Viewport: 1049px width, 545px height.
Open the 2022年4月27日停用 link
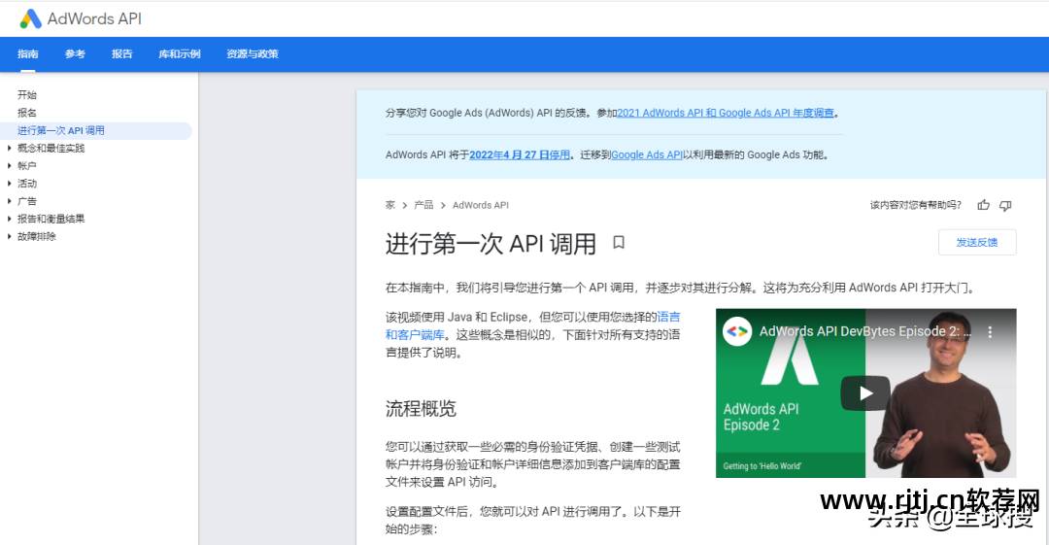[x=520, y=154]
